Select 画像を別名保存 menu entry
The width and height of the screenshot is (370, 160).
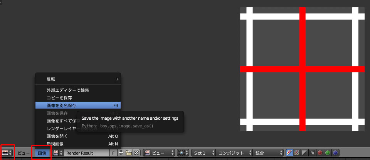tap(78, 105)
